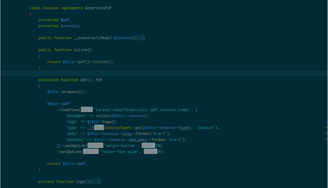Click the 'dueDate' array key

coord(75,140)
